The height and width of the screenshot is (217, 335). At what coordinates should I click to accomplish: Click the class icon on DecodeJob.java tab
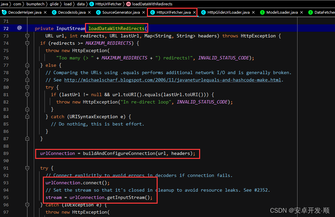point(55,12)
